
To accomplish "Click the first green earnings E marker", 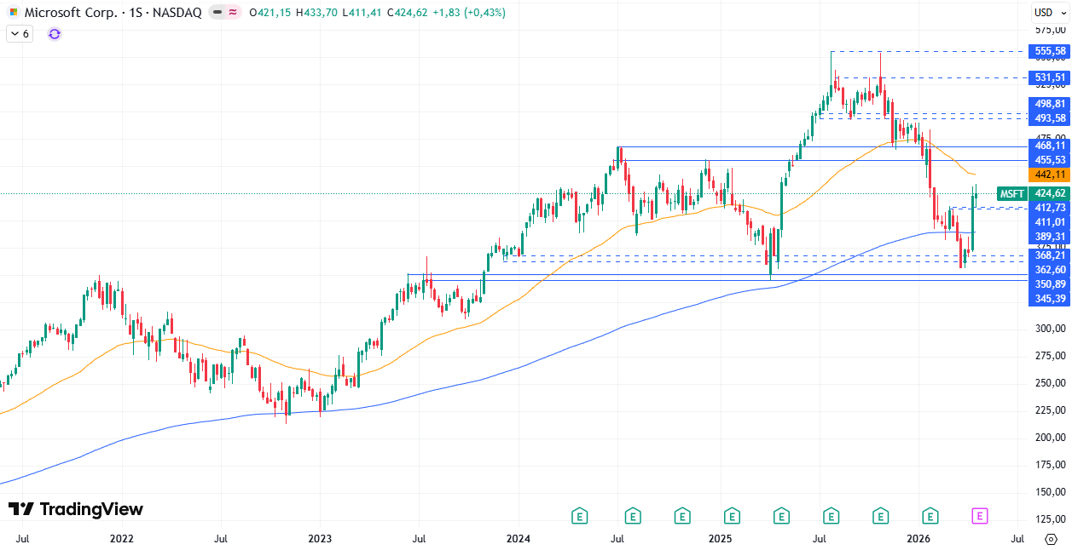I will [580, 515].
